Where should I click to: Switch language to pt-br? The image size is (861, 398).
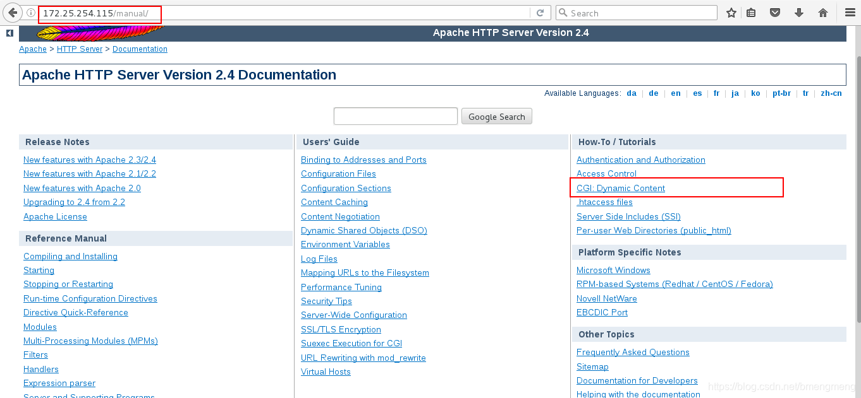(781, 93)
